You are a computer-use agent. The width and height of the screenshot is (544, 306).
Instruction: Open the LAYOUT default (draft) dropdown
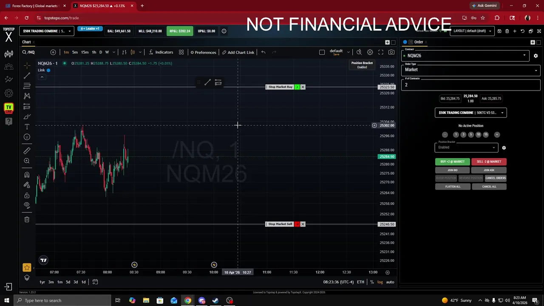[473, 31]
